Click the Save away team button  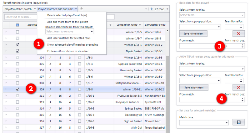pyautogui.click(x=194, y=87)
